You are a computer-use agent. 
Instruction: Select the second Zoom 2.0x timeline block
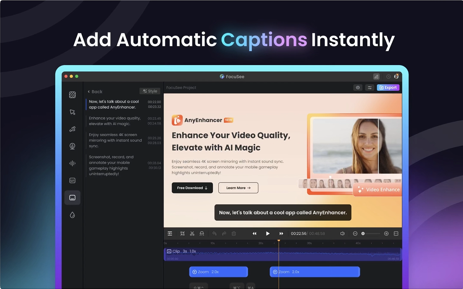314,272
